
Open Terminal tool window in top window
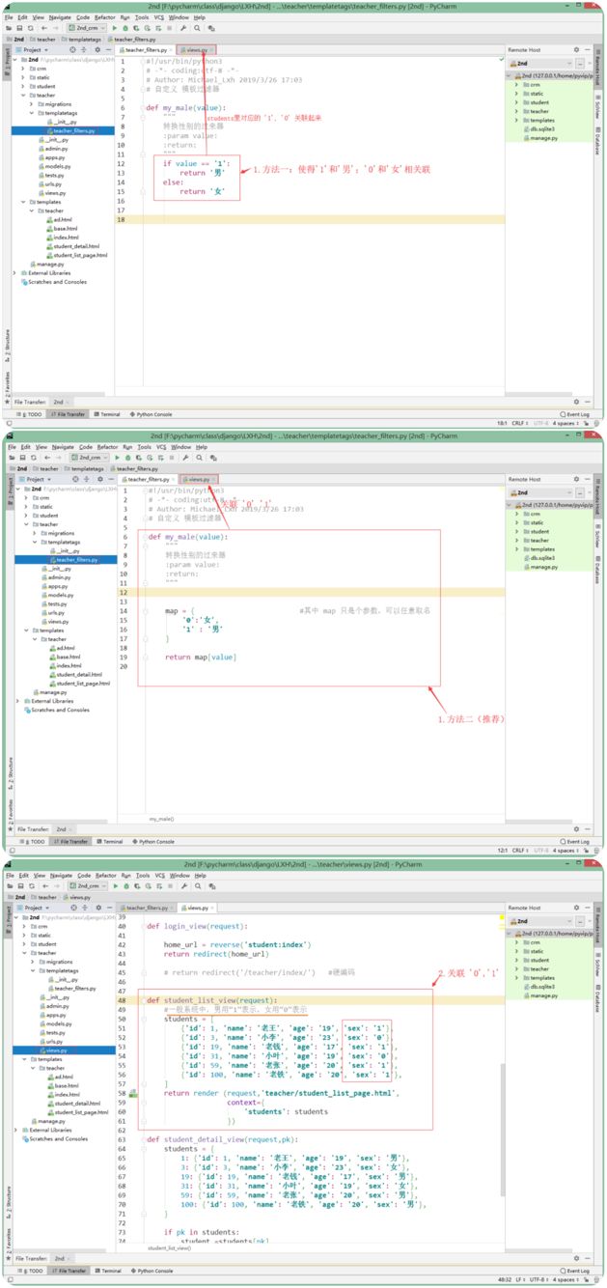108,414
